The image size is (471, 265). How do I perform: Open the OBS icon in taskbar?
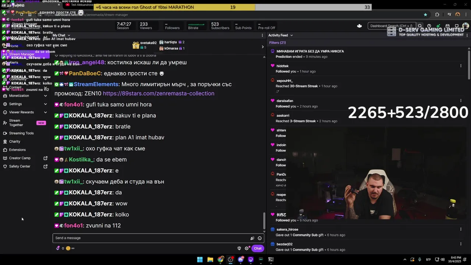(x=231, y=259)
